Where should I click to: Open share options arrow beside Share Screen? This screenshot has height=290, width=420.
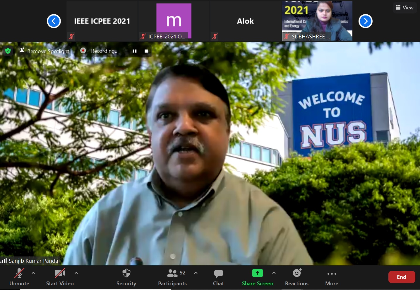tap(274, 273)
